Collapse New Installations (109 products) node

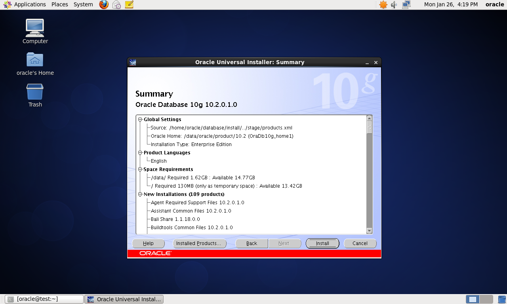point(140,194)
